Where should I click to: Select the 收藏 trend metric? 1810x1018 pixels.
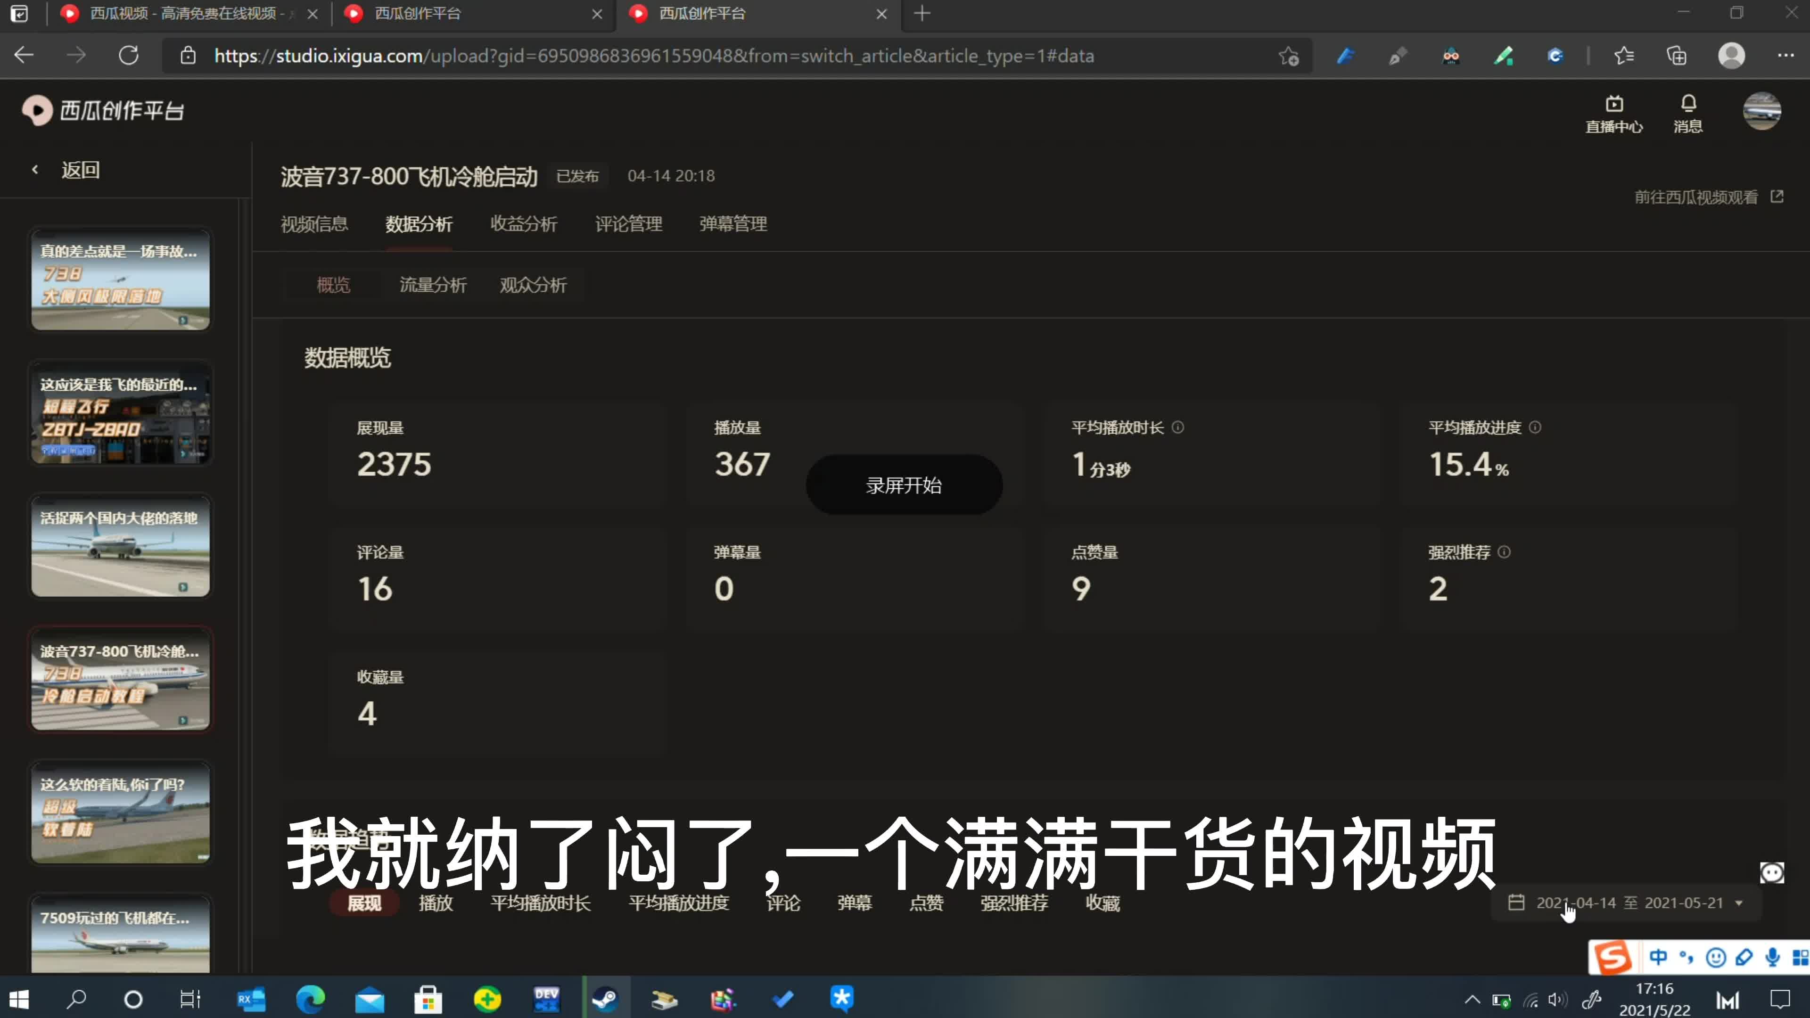pos(1102,903)
